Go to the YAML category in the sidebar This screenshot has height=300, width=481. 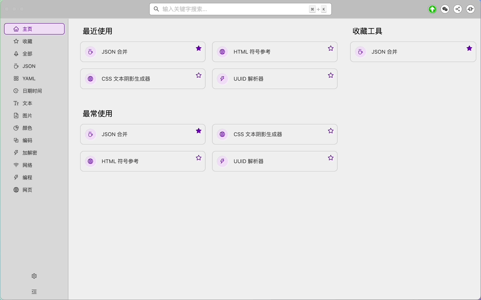pos(34,78)
